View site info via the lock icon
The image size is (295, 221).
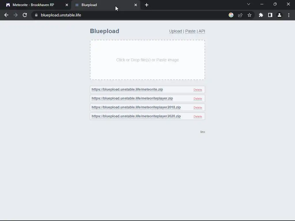point(36,15)
